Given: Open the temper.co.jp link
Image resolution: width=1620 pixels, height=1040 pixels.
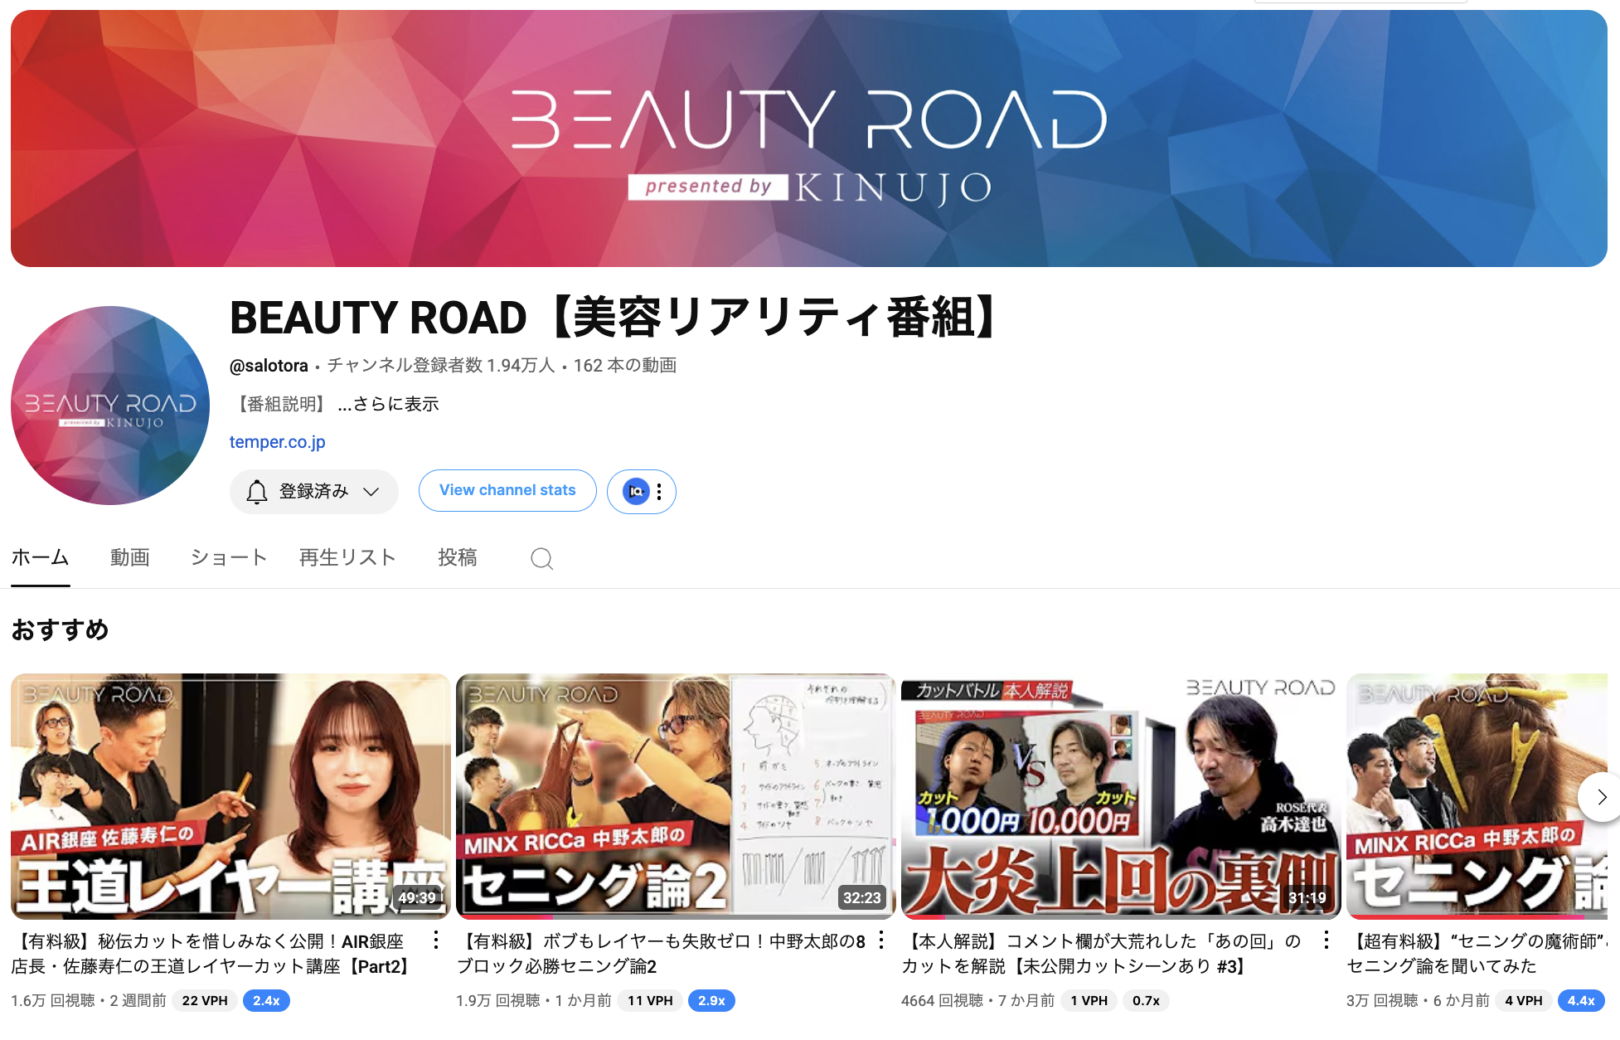Looking at the screenshot, I should [x=278, y=442].
